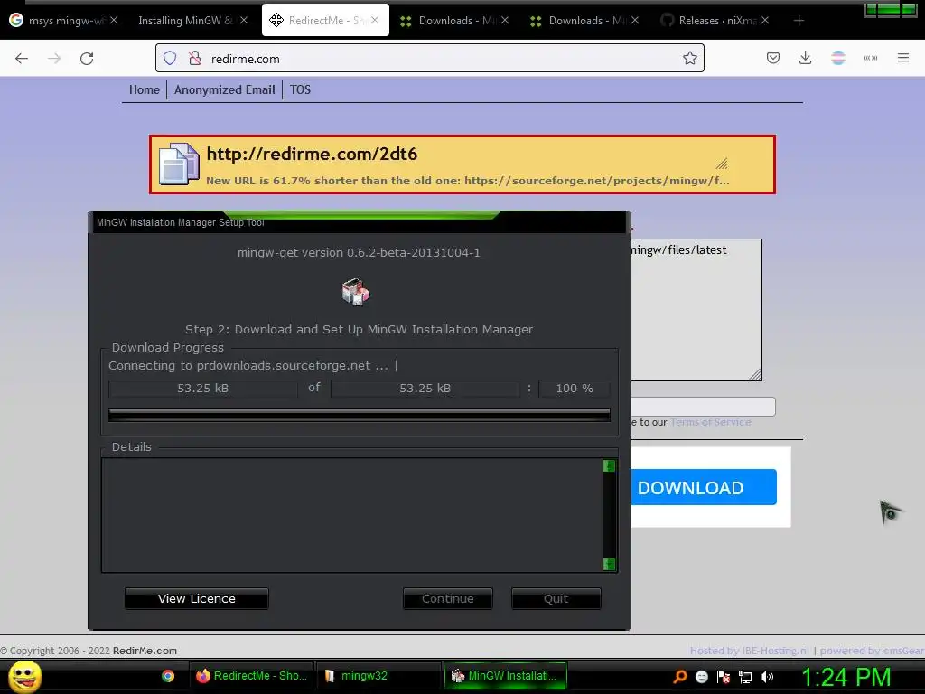Screen dimensions: 925x694
Task: Click the MinGW installer package icon
Action: tap(356, 292)
